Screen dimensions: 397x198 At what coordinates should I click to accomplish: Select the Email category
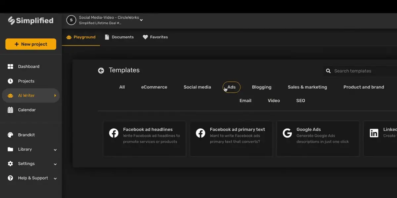(245, 101)
